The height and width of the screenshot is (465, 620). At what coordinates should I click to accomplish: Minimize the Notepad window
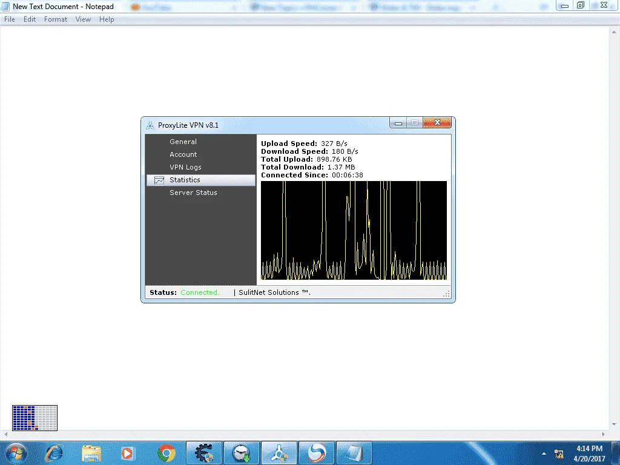565,5
